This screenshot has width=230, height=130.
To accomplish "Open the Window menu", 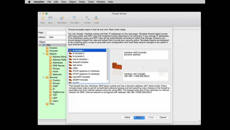I will 101,2.
